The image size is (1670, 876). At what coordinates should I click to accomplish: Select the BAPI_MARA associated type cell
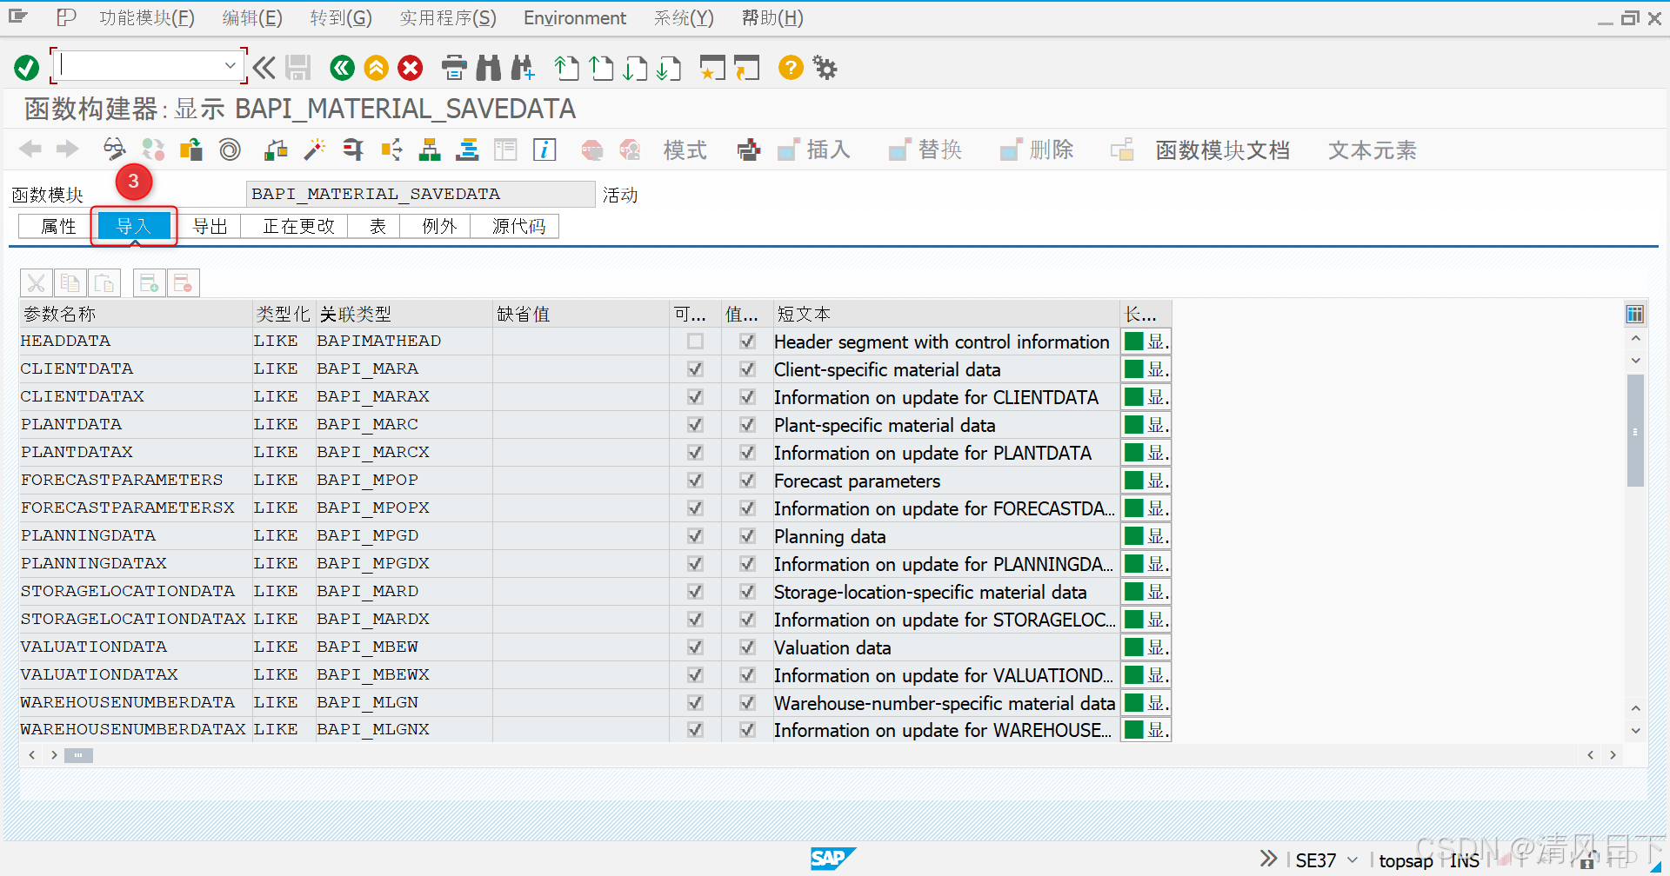click(404, 369)
